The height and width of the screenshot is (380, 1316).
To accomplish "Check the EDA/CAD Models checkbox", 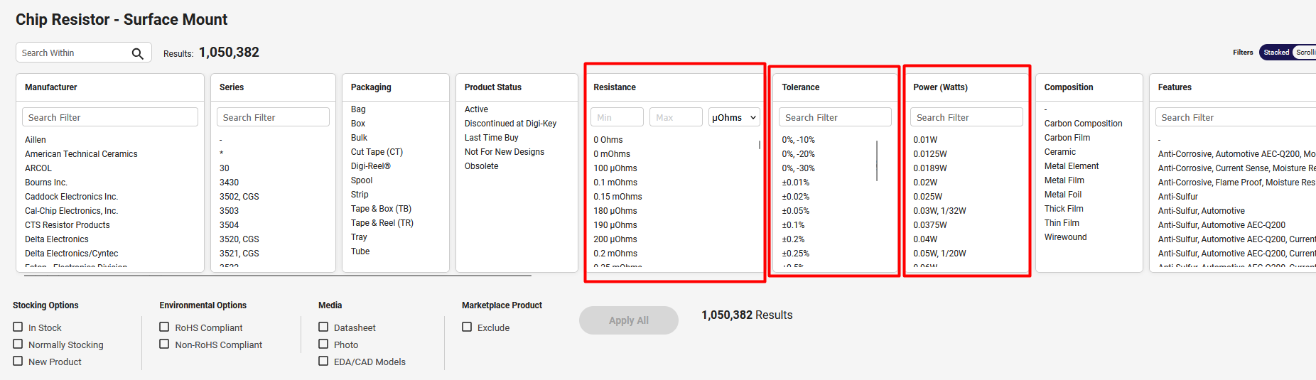I will coord(323,361).
